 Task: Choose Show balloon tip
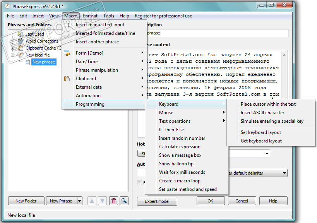(x=187, y=164)
